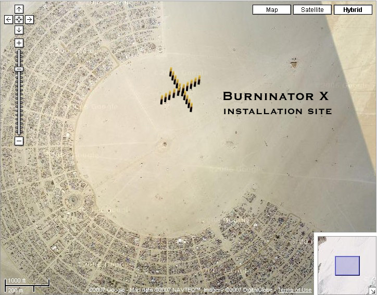
Task: Pan the map down with the arrow
Action: pyautogui.click(x=19, y=30)
